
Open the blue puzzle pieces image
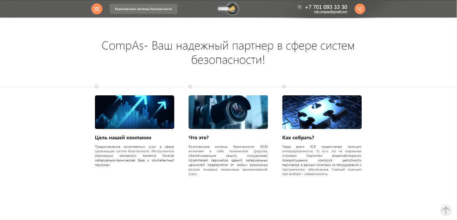click(x=322, y=112)
